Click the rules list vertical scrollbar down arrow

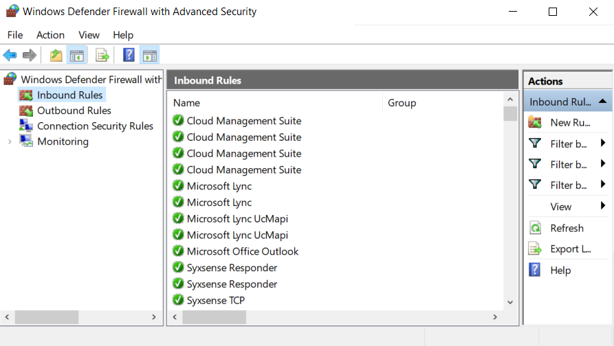click(510, 302)
